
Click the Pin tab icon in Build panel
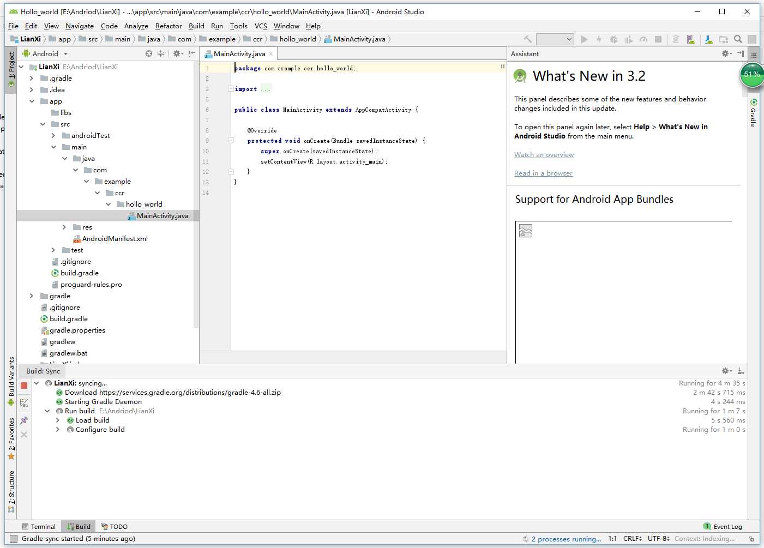(24, 420)
